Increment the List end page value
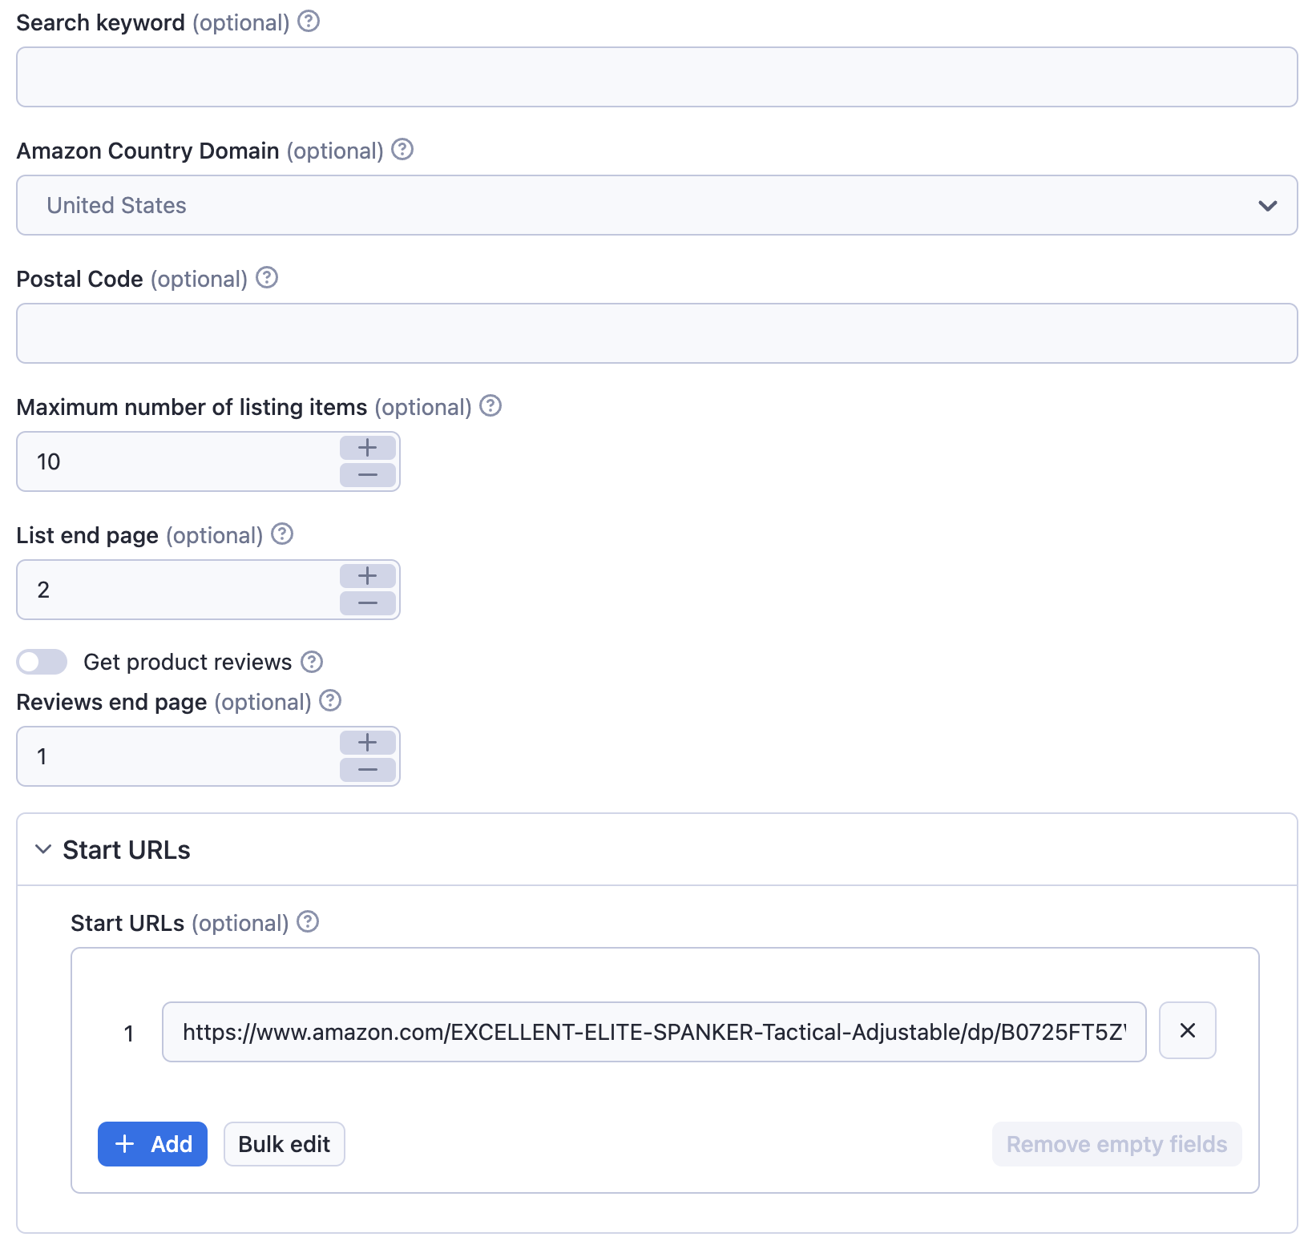The image size is (1316, 1245). point(368,576)
